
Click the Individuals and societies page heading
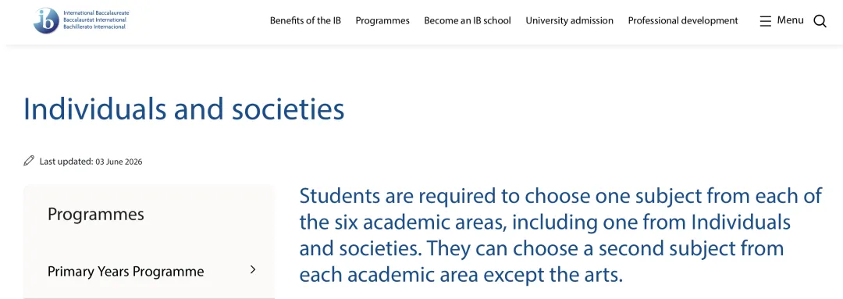click(184, 109)
